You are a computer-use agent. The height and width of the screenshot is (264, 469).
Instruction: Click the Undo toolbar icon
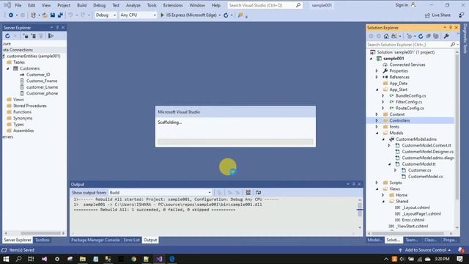[70, 15]
